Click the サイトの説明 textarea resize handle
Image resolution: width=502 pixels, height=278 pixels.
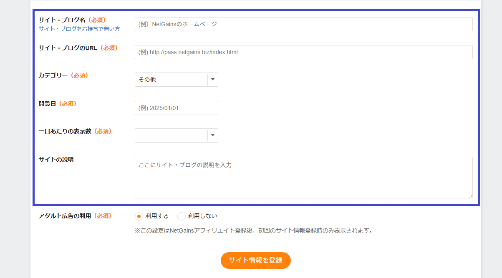point(470,195)
